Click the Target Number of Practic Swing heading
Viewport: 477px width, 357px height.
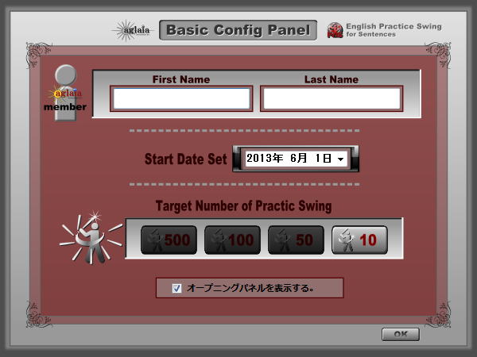(x=243, y=206)
